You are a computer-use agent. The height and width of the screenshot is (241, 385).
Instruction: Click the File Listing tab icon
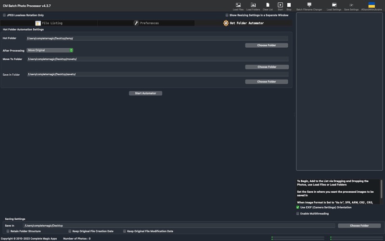(x=38, y=23)
